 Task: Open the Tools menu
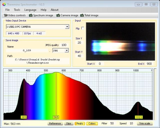click(17, 10)
